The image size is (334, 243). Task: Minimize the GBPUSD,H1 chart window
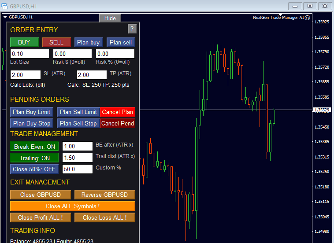[295, 6]
